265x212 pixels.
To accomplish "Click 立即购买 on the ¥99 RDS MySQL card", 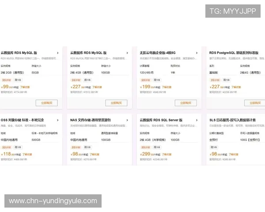I will coord(47,103).
